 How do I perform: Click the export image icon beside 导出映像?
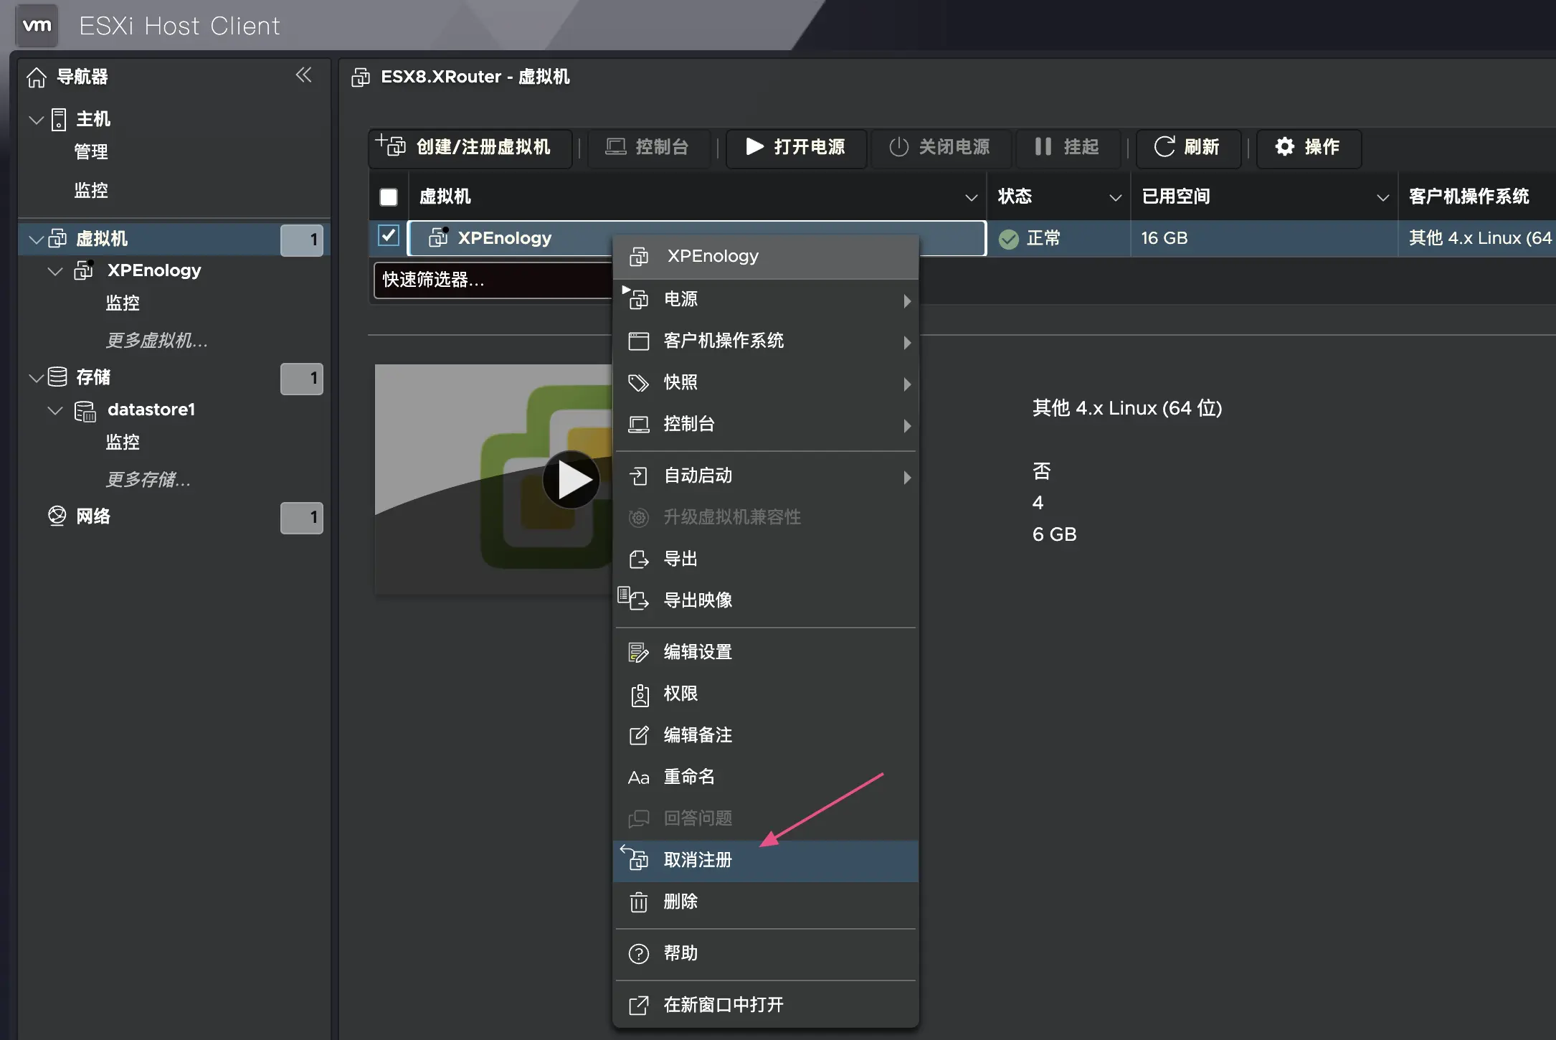[634, 598]
